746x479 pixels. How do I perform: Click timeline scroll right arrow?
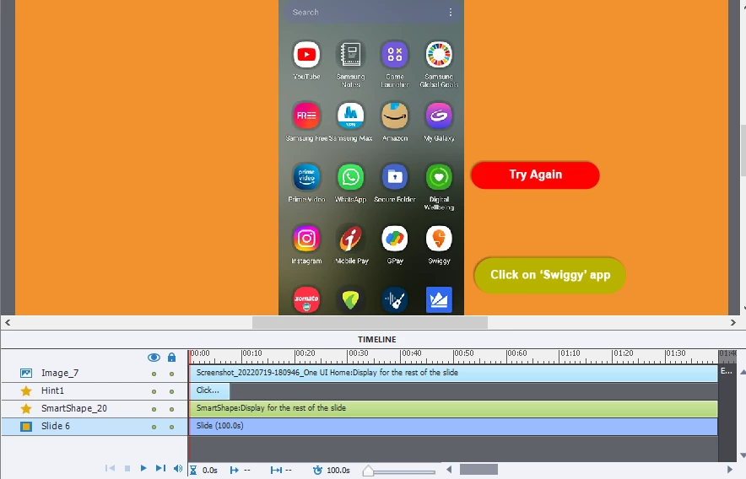point(730,470)
